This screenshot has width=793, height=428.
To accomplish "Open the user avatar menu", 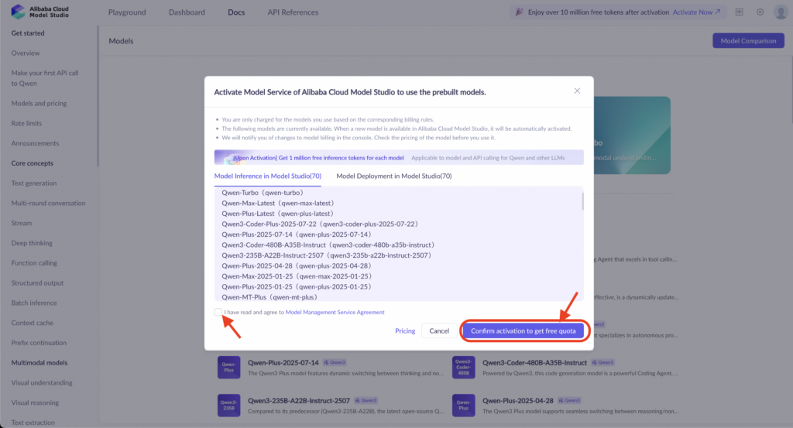I will 781,12.
